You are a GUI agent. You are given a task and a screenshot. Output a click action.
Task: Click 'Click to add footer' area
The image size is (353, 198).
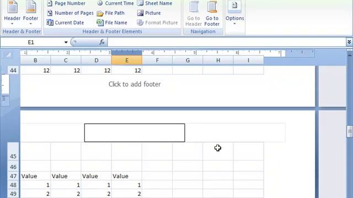(x=135, y=84)
